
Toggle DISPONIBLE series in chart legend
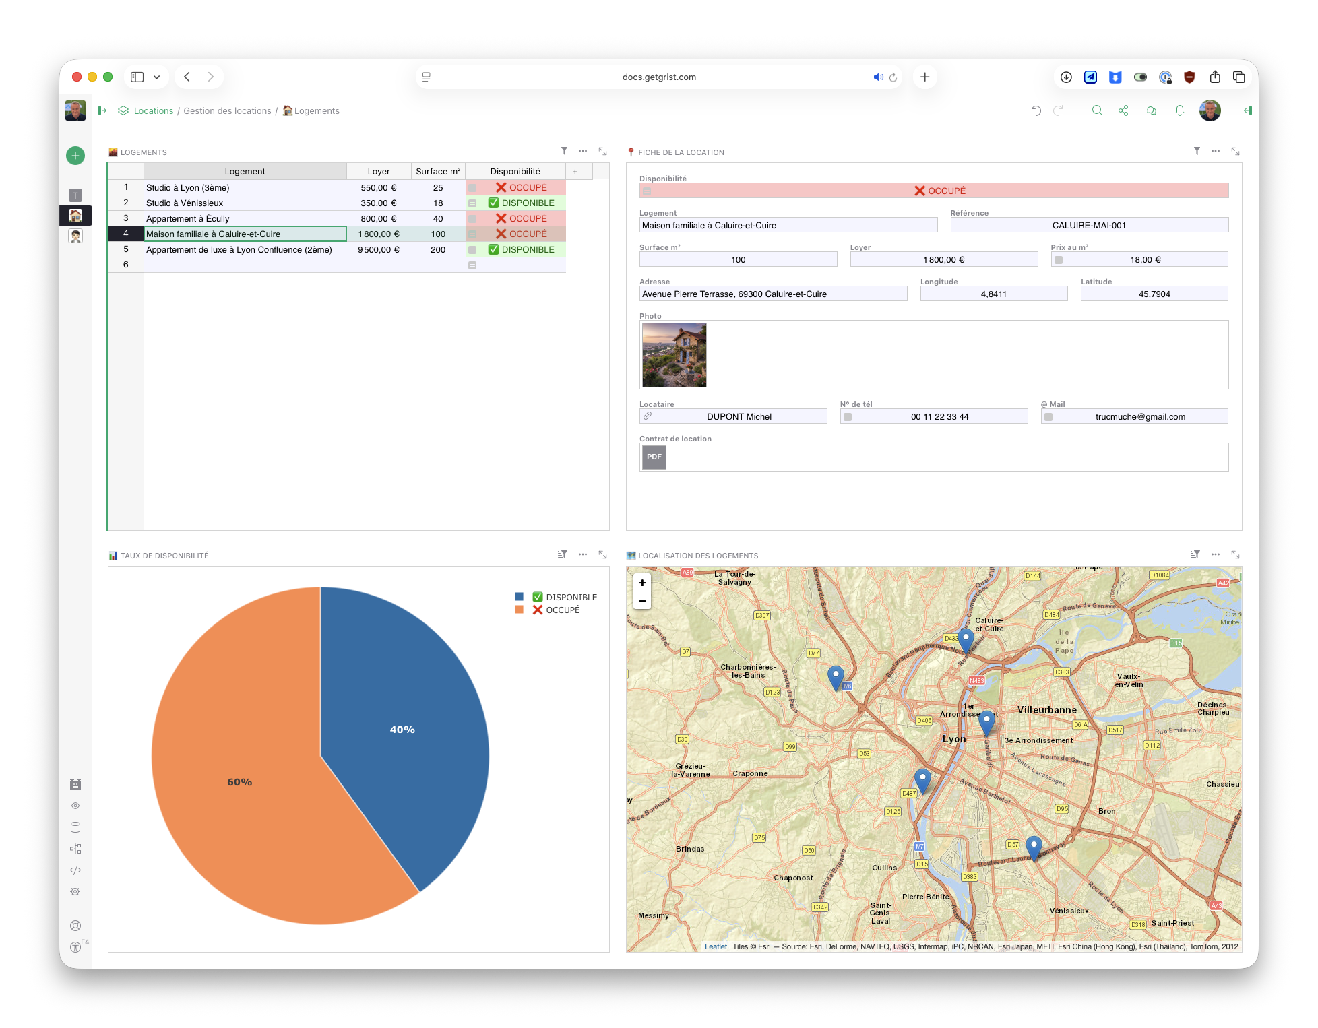coord(565,597)
